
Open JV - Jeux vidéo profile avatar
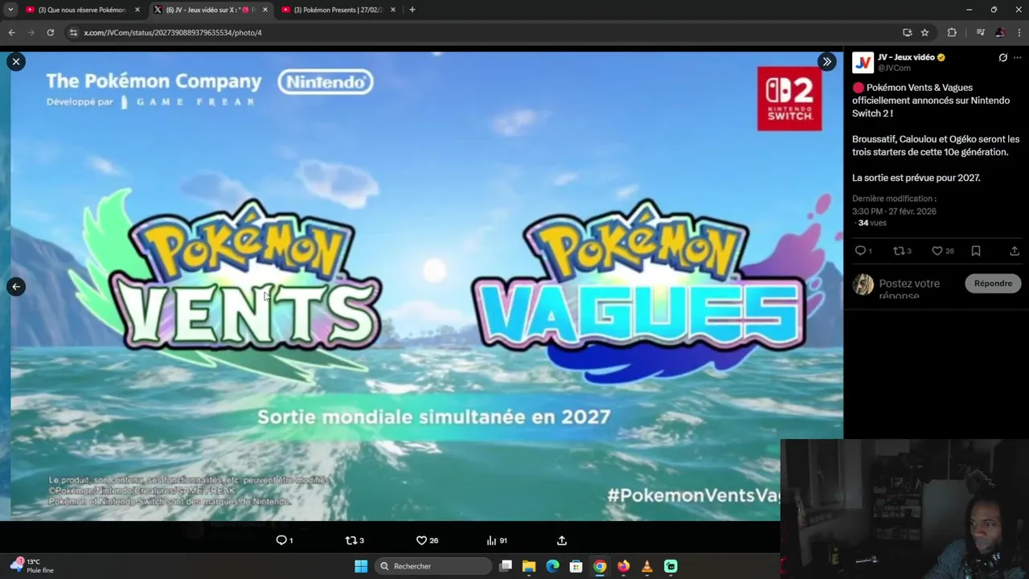coord(863,63)
